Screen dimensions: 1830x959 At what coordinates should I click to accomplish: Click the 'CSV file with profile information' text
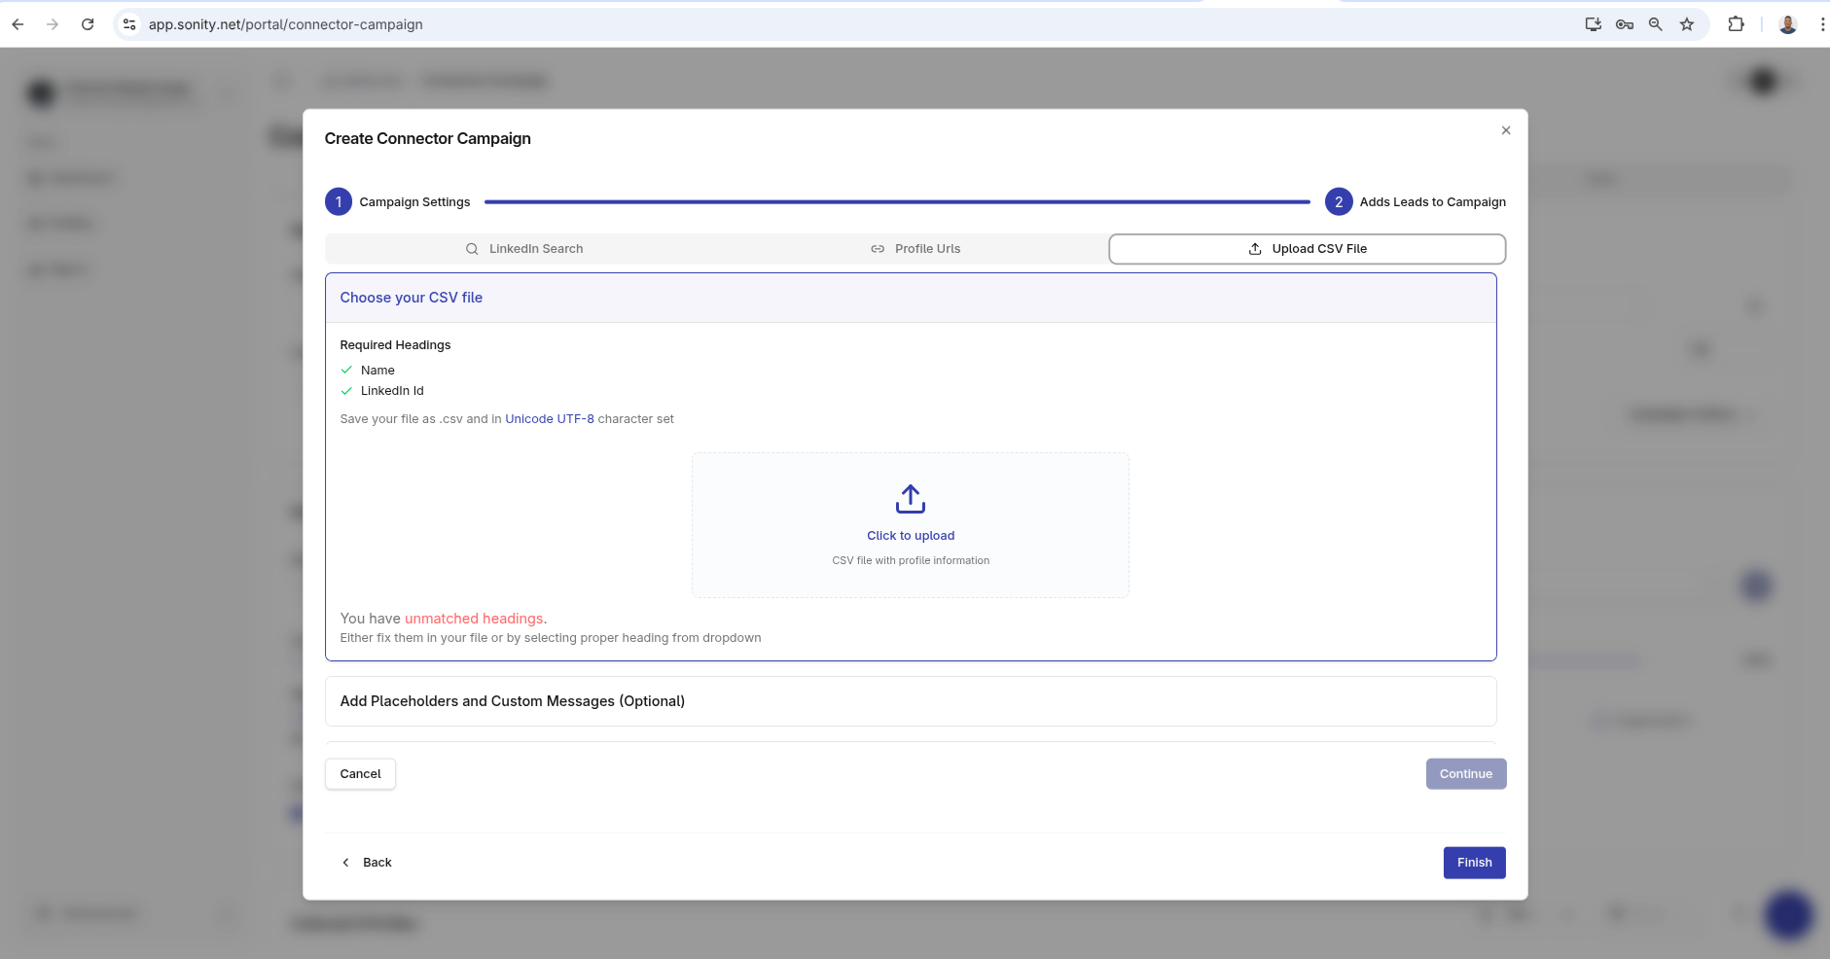click(911, 561)
